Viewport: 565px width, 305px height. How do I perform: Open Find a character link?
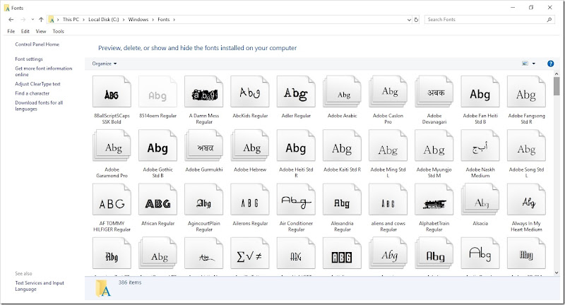coord(32,93)
